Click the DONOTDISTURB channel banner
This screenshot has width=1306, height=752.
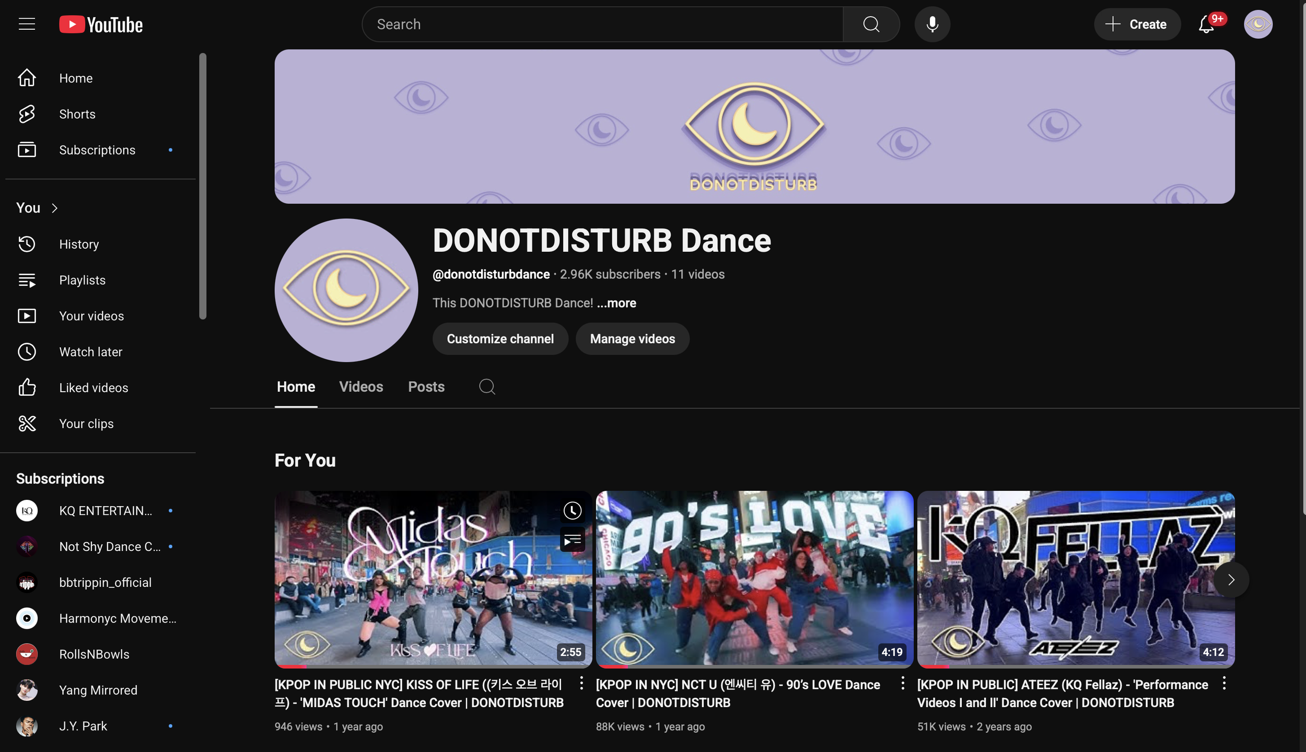point(754,127)
